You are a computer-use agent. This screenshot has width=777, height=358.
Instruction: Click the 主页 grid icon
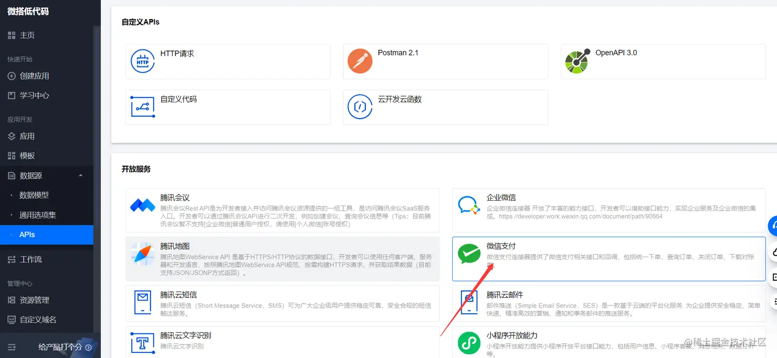(12, 35)
